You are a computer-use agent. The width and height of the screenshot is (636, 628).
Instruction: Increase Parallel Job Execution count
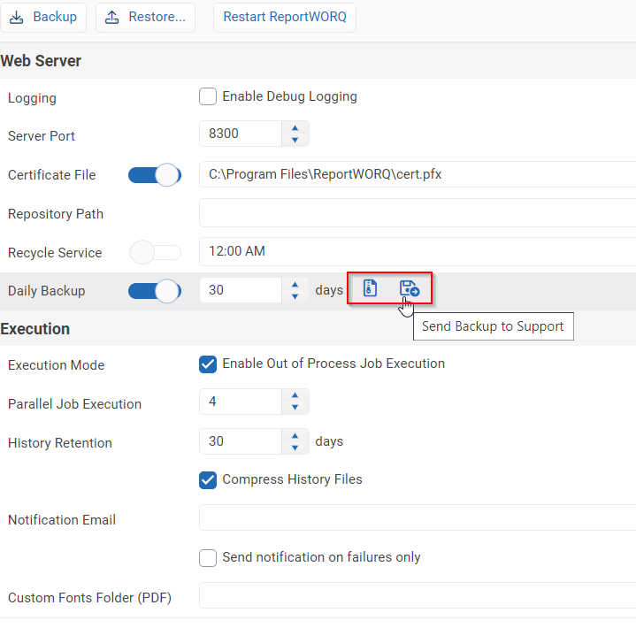(295, 397)
